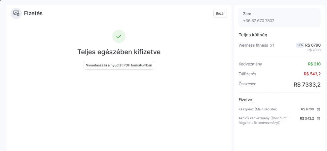Click the Wellness fitness x1 line item
The image size is (327, 151).
[256, 45]
